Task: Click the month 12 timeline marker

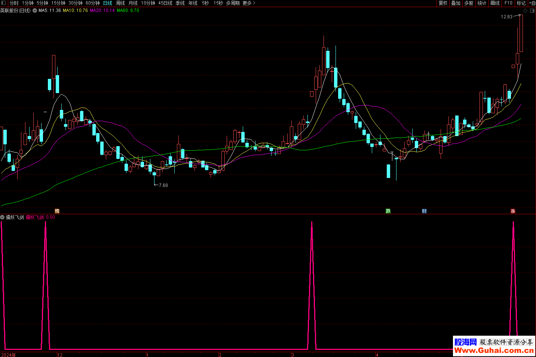Action: 60,355
